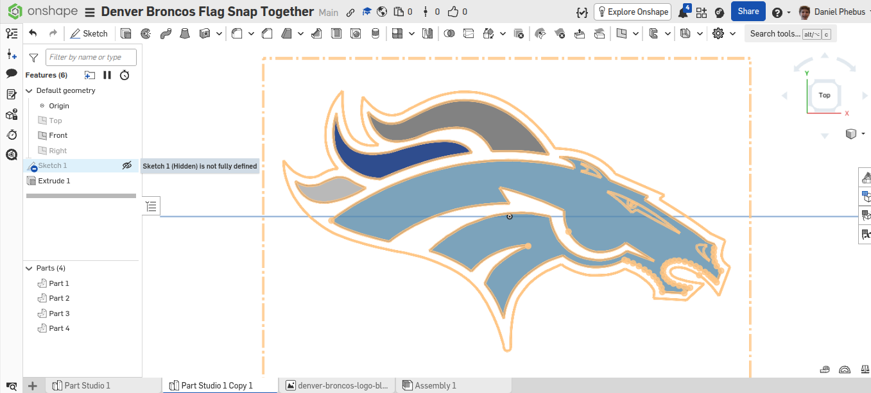This screenshot has width=871, height=393.
Task: Select the Hole tool
Action: pos(356,33)
